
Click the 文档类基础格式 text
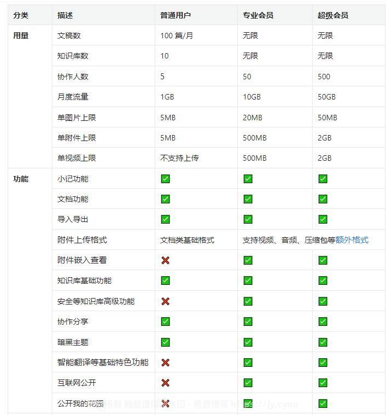tap(187, 240)
